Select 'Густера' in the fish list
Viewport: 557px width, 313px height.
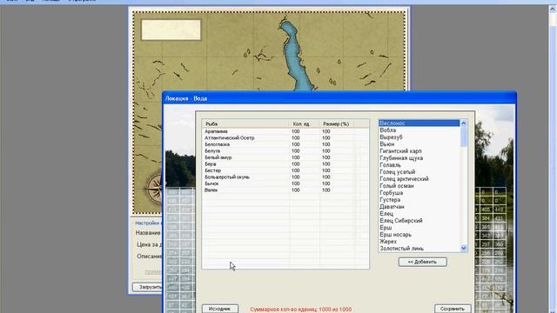point(419,200)
